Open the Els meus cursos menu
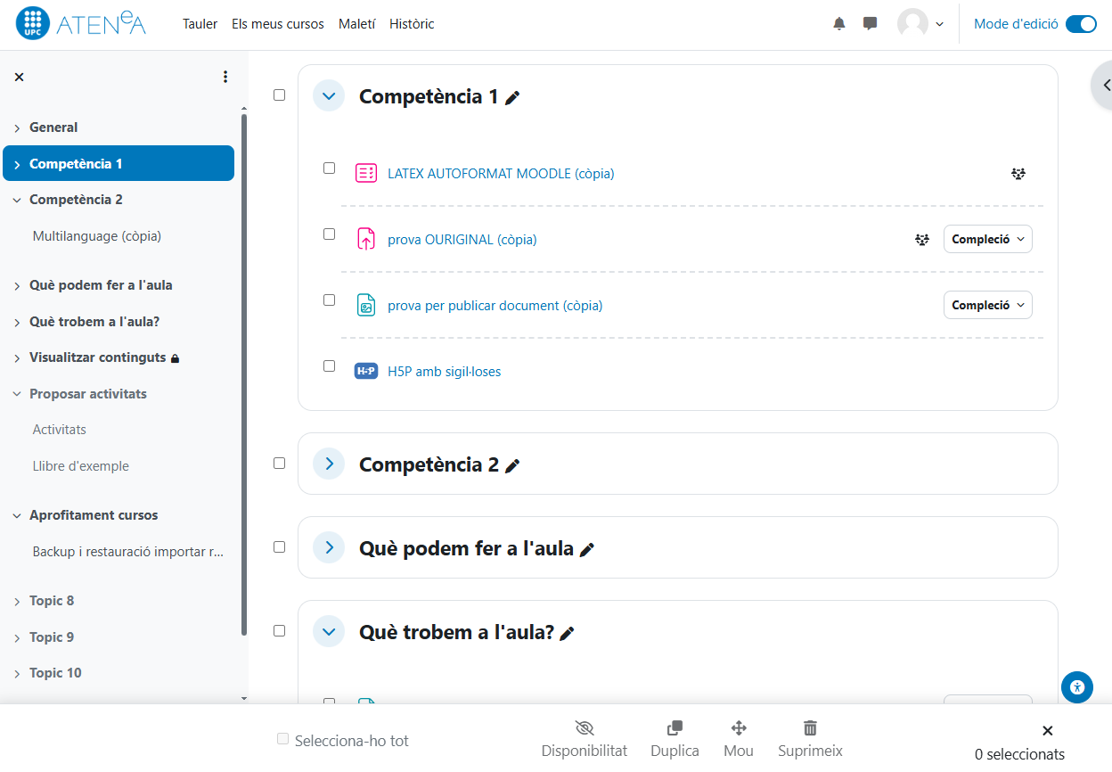The image size is (1112, 772). [278, 24]
